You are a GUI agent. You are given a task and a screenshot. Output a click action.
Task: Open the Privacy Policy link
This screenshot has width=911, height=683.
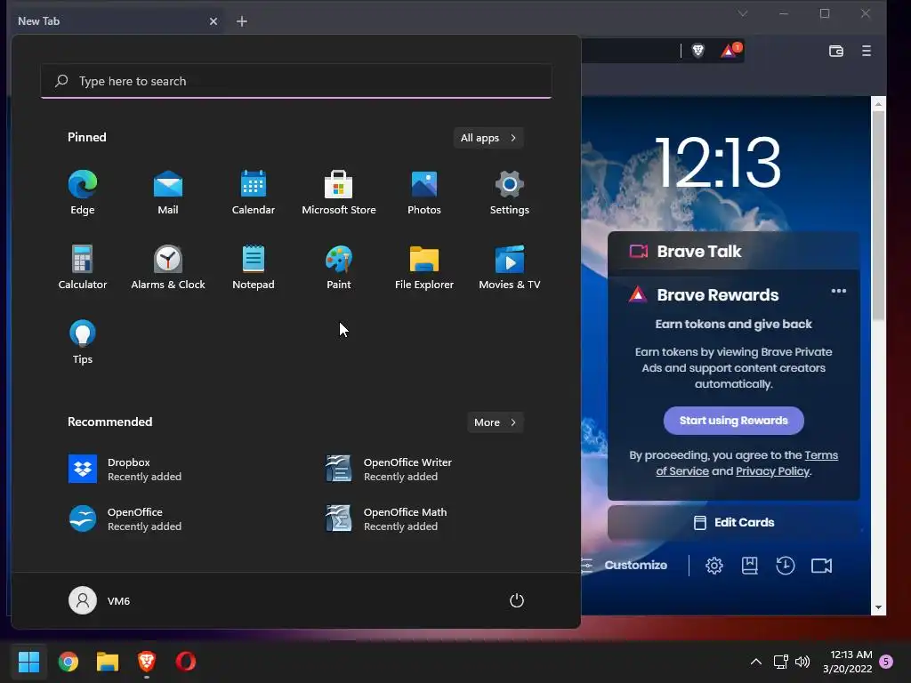pyautogui.click(x=772, y=471)
